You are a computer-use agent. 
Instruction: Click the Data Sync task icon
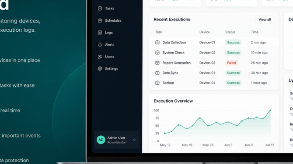157,73
